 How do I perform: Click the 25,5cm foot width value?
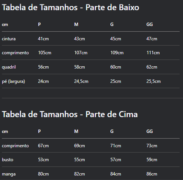point(153,81)
